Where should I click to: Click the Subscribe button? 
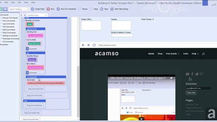point(191,93)
